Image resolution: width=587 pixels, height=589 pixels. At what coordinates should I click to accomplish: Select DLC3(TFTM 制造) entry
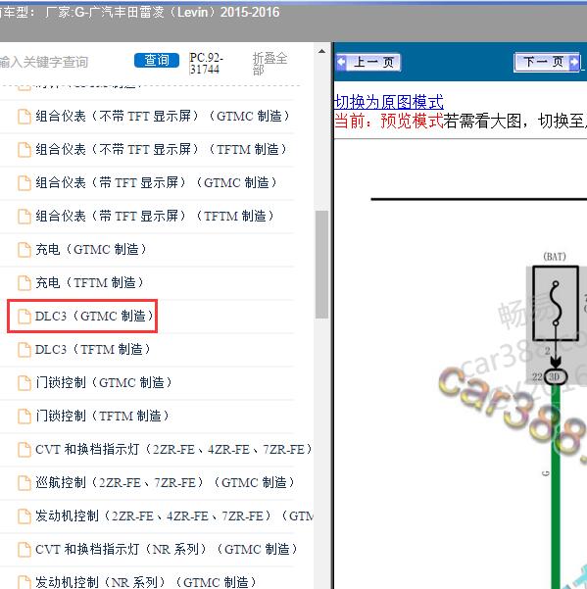(x=92, y=349)
